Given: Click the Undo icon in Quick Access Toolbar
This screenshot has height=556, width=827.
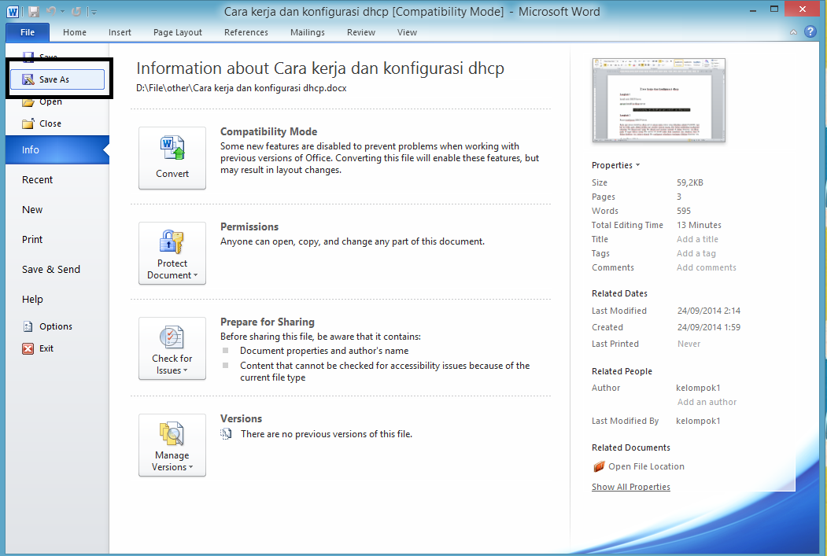Looking at the screenshot, I should pyautogui.click(x=51, y=11).
